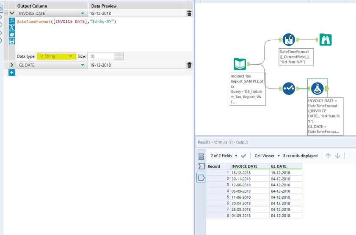Select the cell 18-12-2018 in results

pos(250,173)
